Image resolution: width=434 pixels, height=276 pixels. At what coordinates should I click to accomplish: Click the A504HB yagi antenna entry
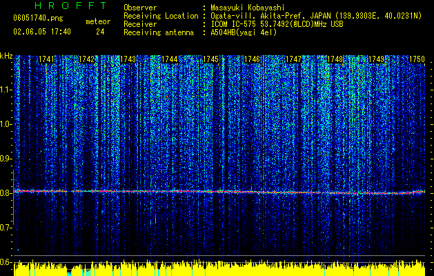click(244, 32)
